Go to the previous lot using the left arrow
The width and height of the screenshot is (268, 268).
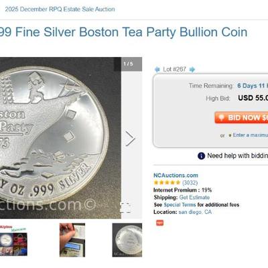tap(157, 70)
